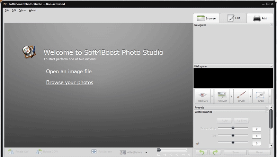Image resolution: width=277 pixels, height=157 pixels.
Task: Click the white balance picker icon
Action: click(x=198, y=142)
